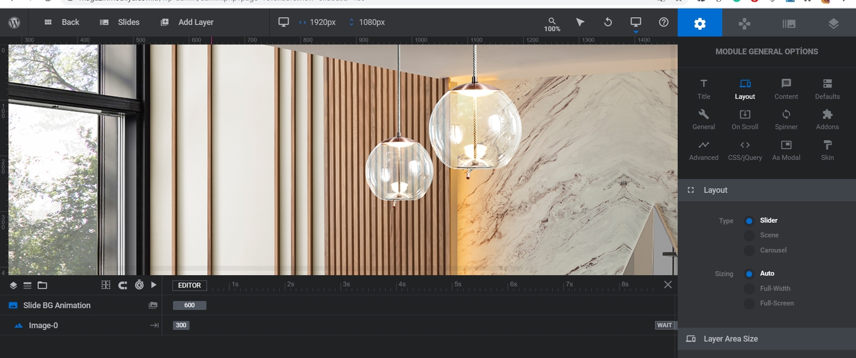
Task: Open the On Scroll options
Action: pos(745,120)
